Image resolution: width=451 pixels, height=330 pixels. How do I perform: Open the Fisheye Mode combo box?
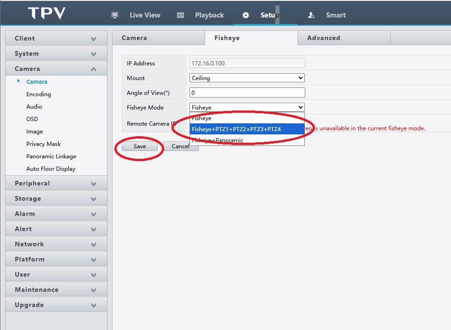click(x=247, y=108)
